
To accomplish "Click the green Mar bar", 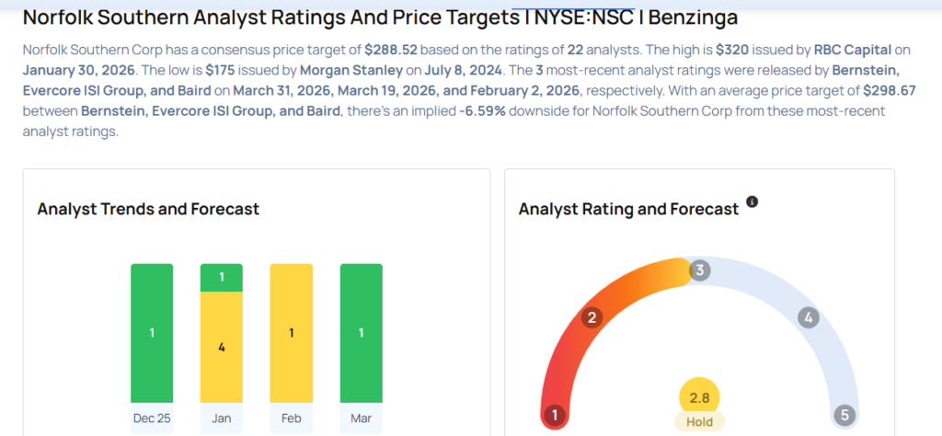I will point(361,333).
